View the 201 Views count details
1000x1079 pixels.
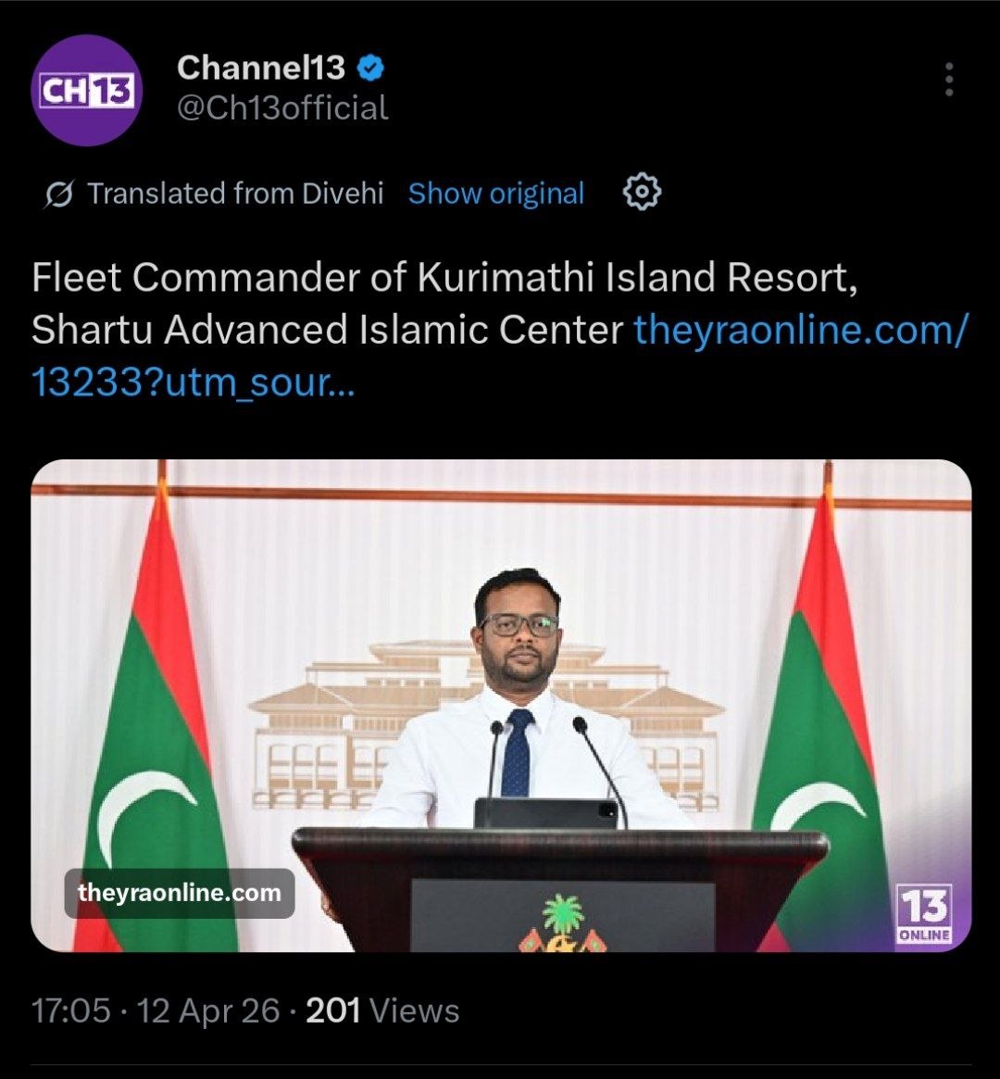pyautogui.click(x=382, y=1010)
